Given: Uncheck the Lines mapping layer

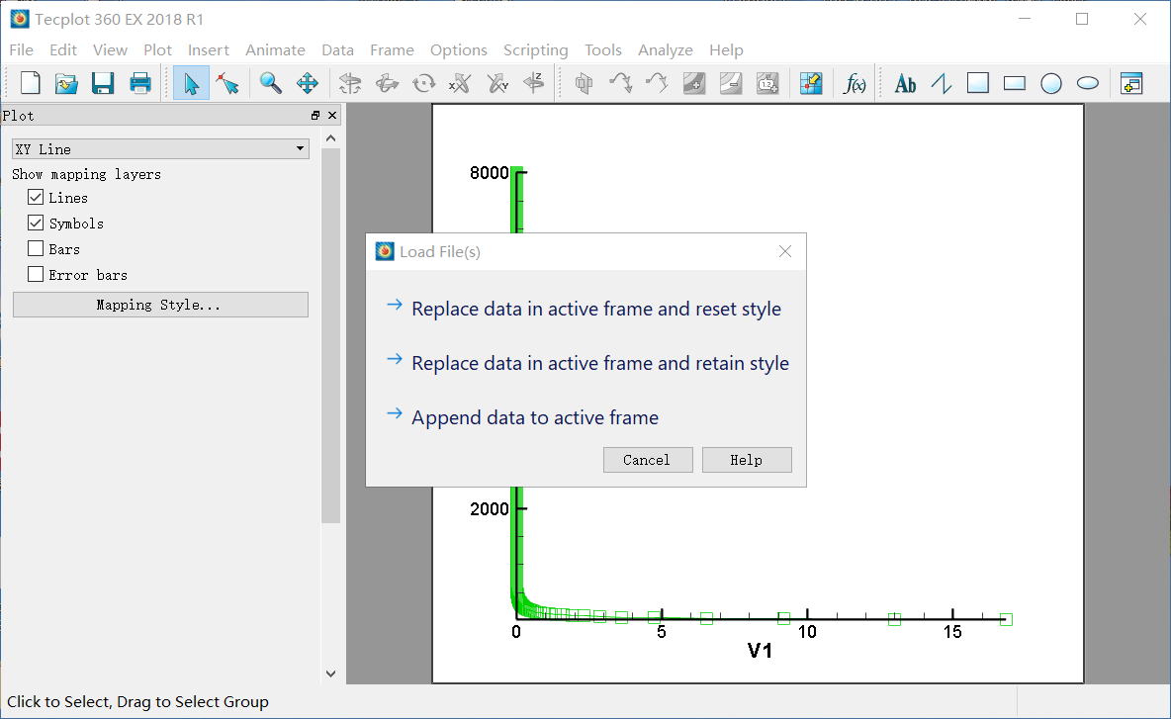Looking at the screenshot, I should (x=35, y=197).
